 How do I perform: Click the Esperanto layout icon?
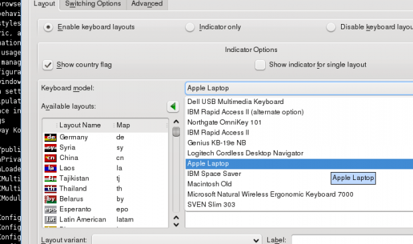51,209
